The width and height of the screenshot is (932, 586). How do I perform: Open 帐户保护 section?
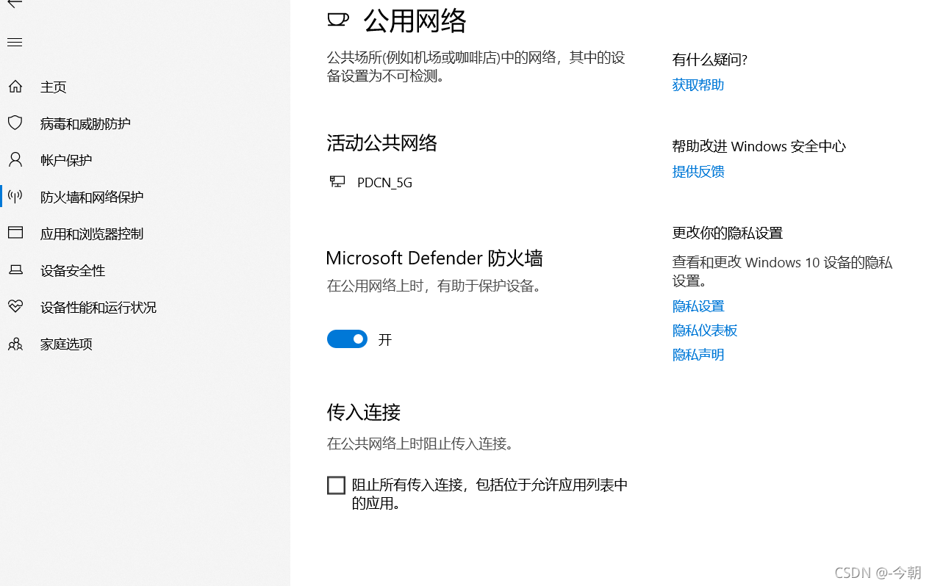coord(66,160)
